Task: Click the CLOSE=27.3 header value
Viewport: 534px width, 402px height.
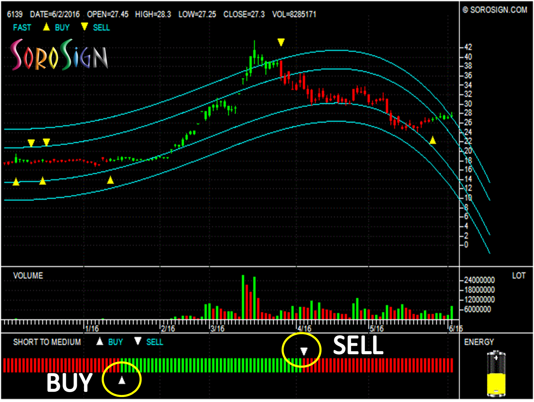Action: click(244, 15)
